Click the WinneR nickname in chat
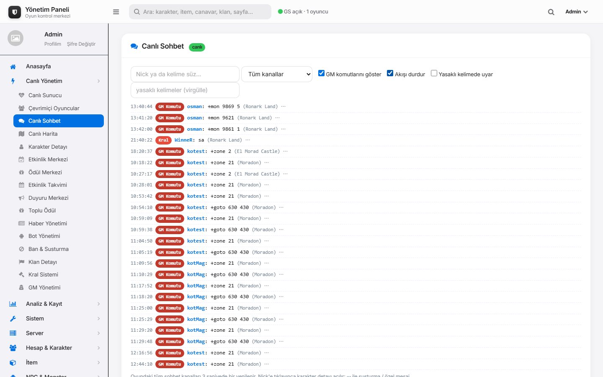 183,140
